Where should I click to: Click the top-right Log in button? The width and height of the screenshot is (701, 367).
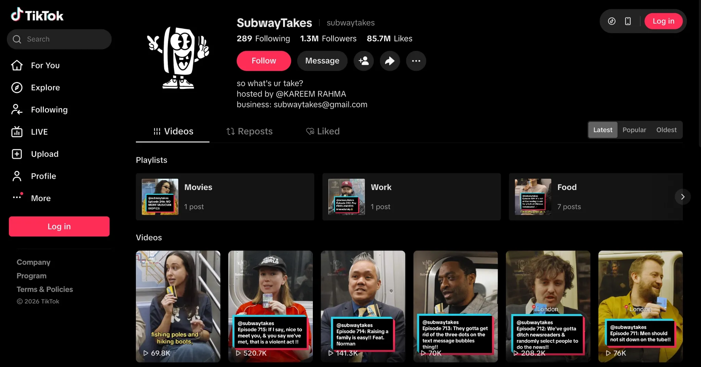click(x=663, y=21)
